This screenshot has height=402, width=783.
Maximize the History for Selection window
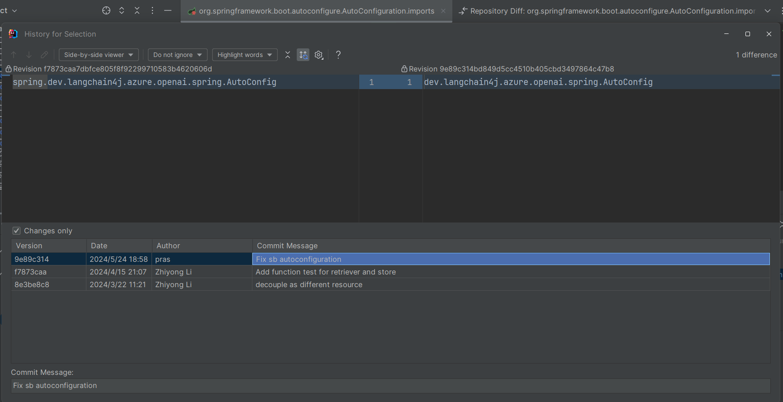748,34
